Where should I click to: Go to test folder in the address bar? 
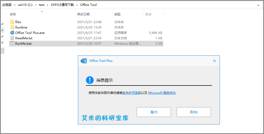(42, 5)
